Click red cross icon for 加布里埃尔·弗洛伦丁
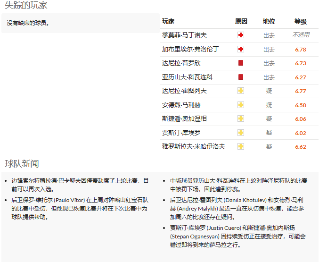The image size is (319, 262). coord(241,49)
